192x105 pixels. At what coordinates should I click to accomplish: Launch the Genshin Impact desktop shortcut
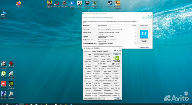pyautogui.click(x=79, y=5)
